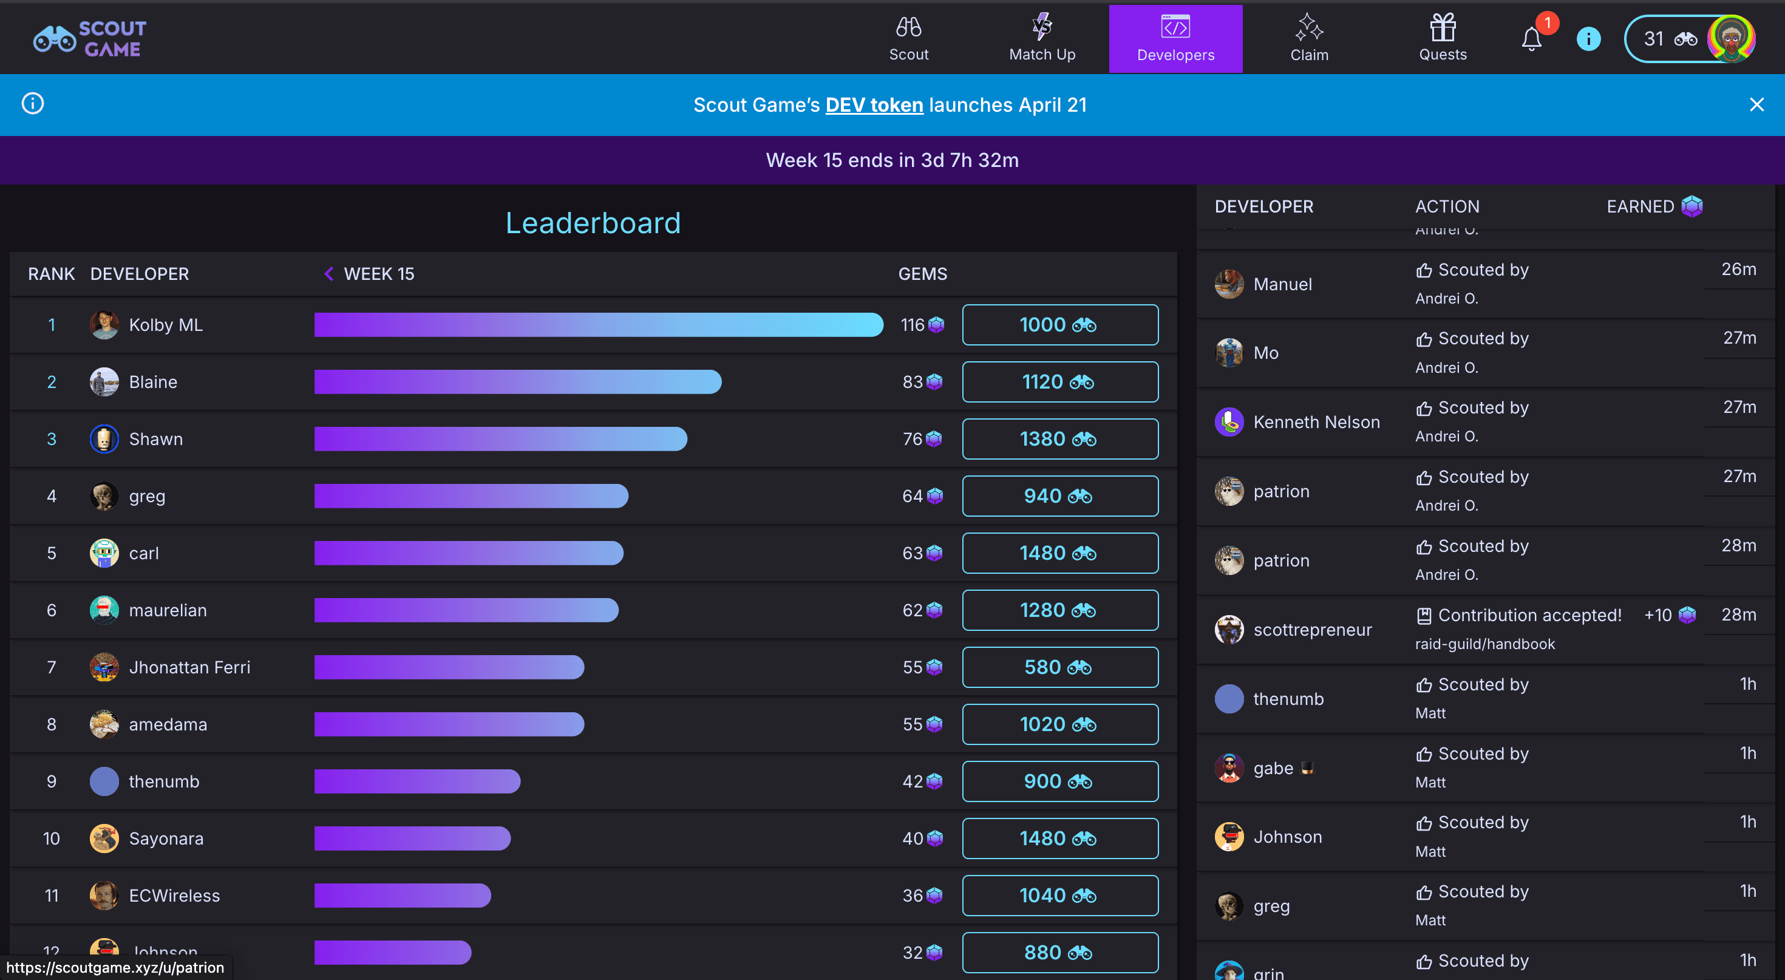The image size is (1785, 980).
Task: Open Kenneth Nelson profile name in feed
Action: coord(1316,422)
